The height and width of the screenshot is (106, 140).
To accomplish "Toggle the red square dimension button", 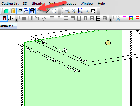I will coord(4,18).
